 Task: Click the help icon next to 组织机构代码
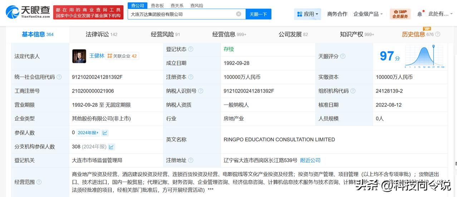point(353,91)
